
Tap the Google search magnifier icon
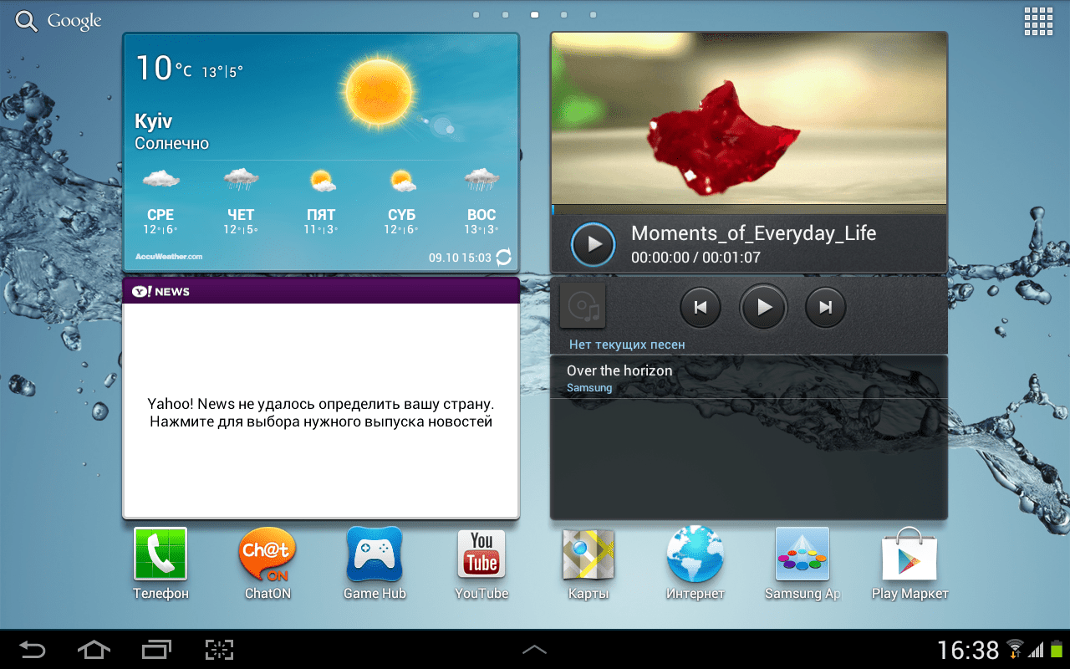27,22
